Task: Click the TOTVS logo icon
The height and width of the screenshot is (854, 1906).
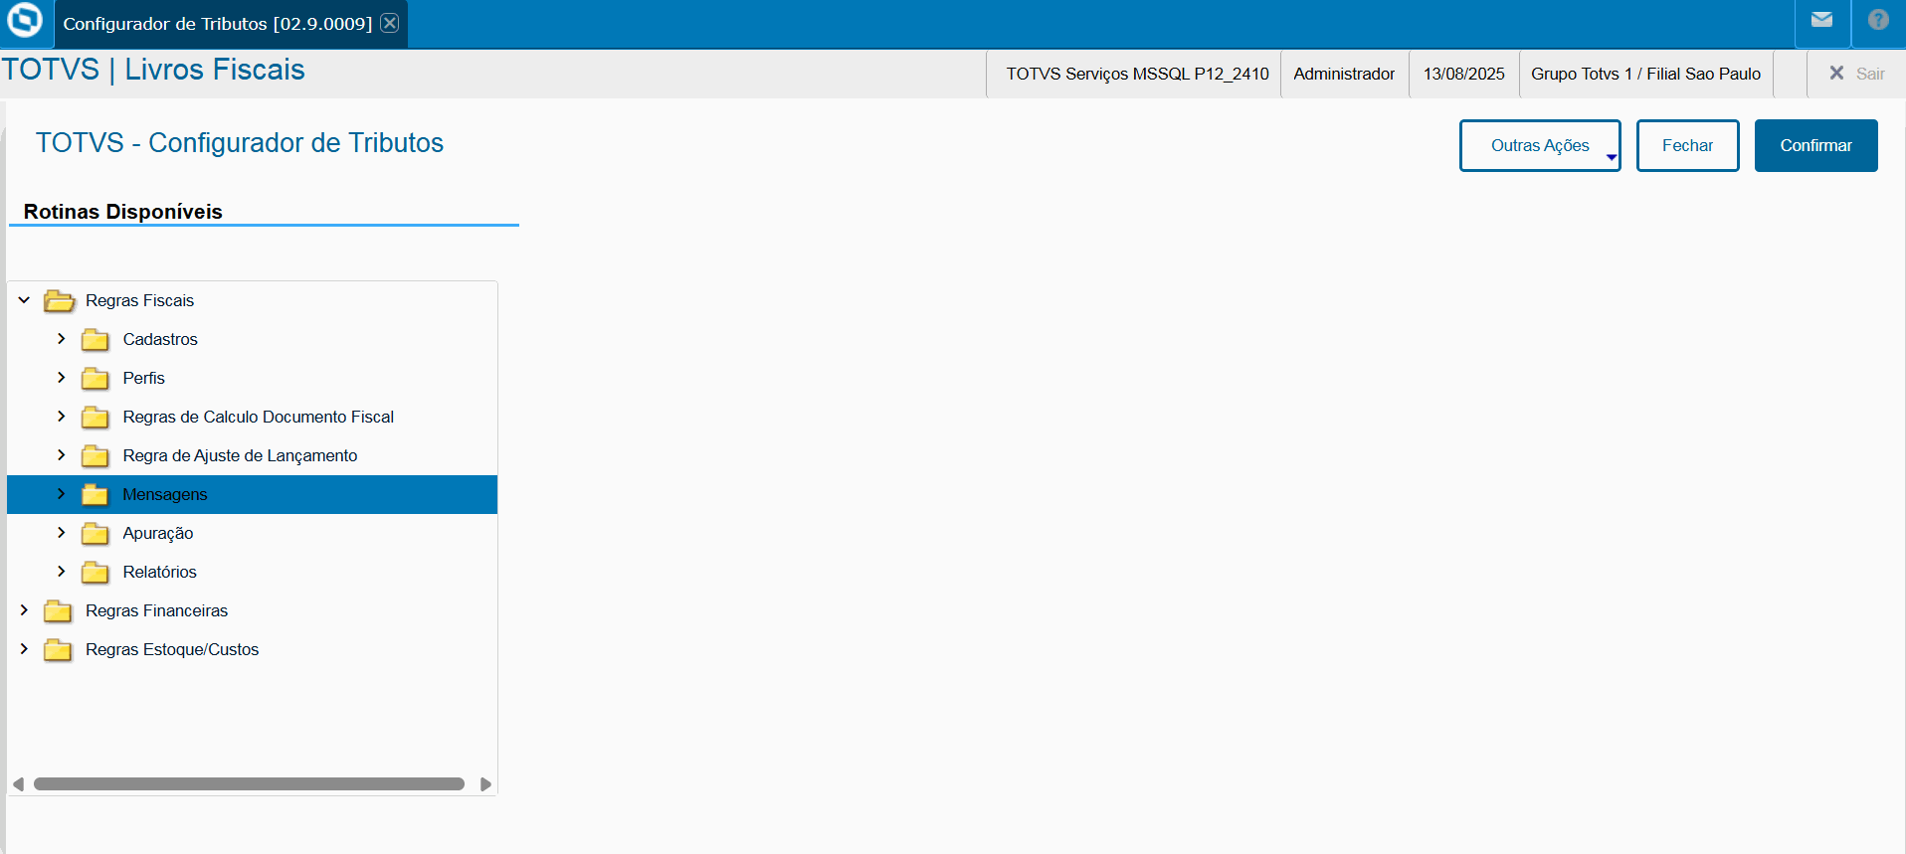Action: (25, 20)
